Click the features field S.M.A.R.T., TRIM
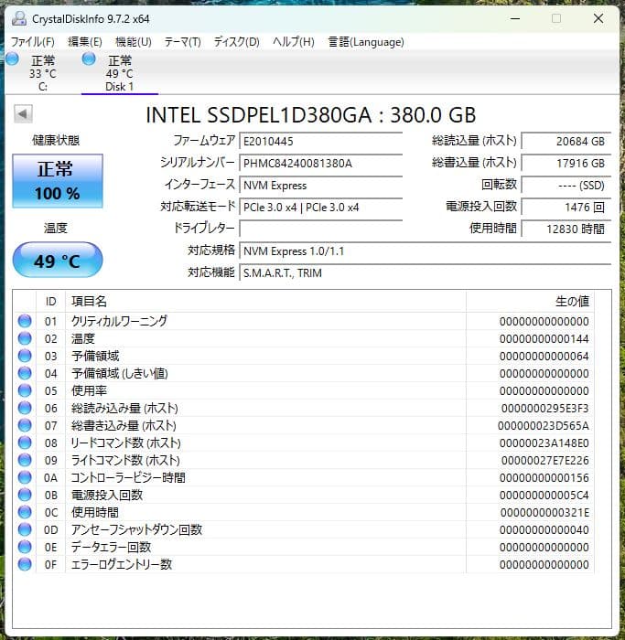Viewport: 625px width, 640px height. click(x=426, y=273)
